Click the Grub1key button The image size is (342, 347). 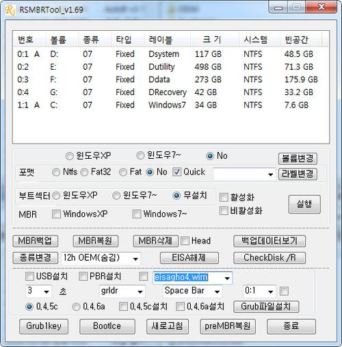[44, 326]
